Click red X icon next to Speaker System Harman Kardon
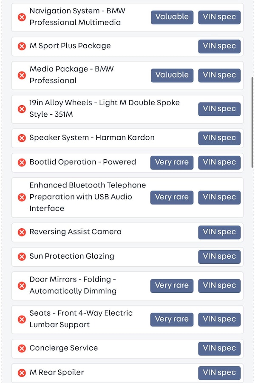 [x=22, y=138]
